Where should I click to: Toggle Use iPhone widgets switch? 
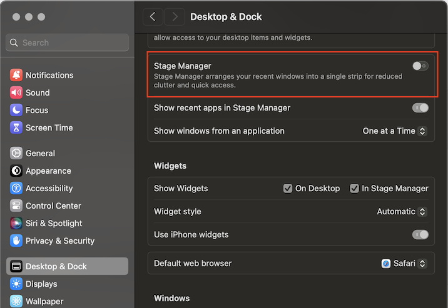coord(420,235)
